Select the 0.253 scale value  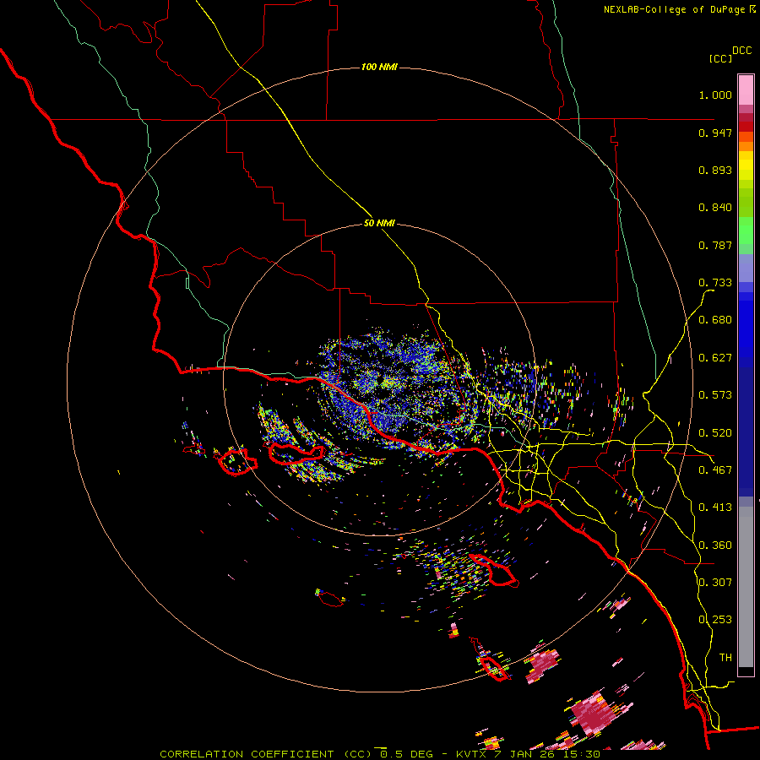(715, 620)
